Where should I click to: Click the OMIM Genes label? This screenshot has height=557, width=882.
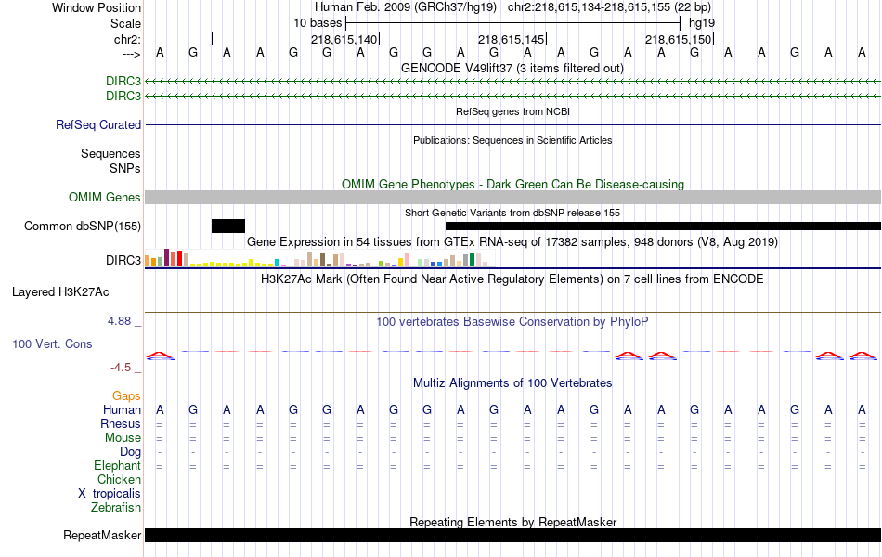pyautogui.click(x=104, y=198)
